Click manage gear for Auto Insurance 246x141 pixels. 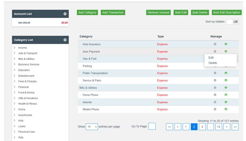215,44
